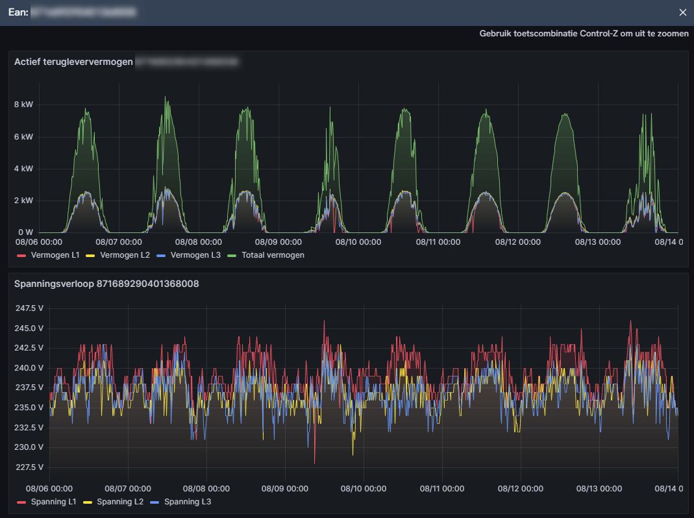Image resolution: width=694 pixels, height=518 pixels.
Task: Toggle the Spanning L1 series label
Action: [53, 502]
